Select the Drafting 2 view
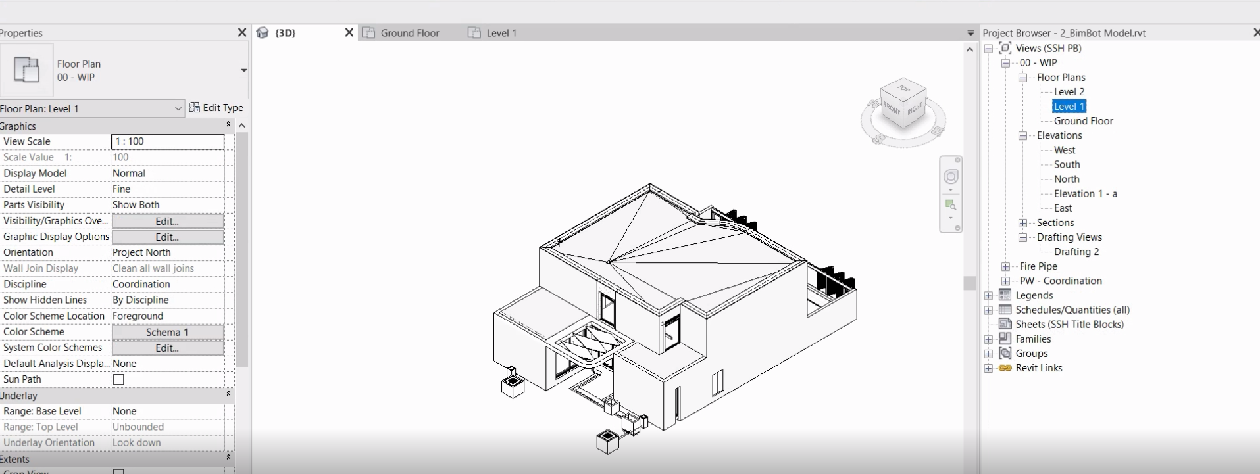The height and width of the screenshot is (474, 1260). coord(1076,252)
